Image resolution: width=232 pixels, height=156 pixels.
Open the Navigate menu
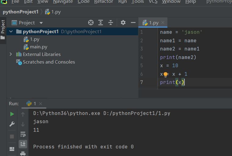point(63,2)
